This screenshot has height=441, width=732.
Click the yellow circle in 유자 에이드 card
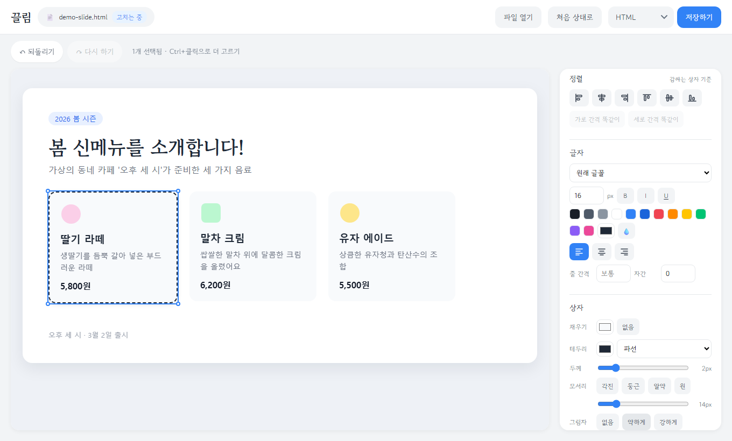[x=350, y=213]
